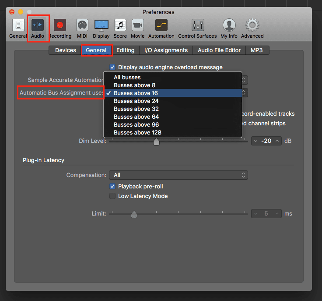The image size is (322, 301).
Task: Open the My Info preferences icon
Action: (x=229, y=25)
